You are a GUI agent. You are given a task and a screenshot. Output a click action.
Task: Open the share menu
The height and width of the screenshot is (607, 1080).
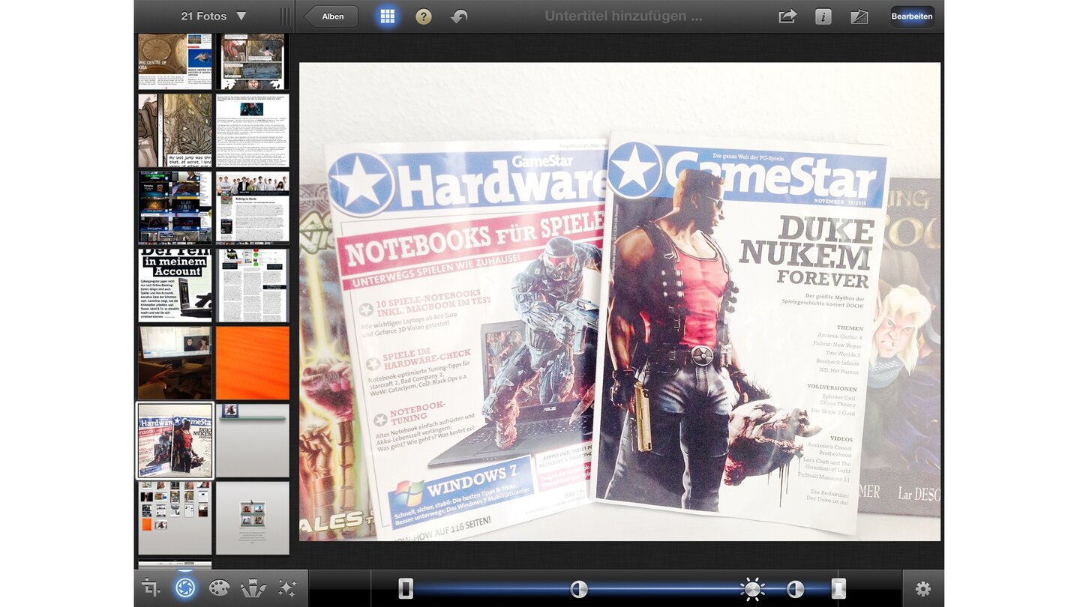coord(787,16)
